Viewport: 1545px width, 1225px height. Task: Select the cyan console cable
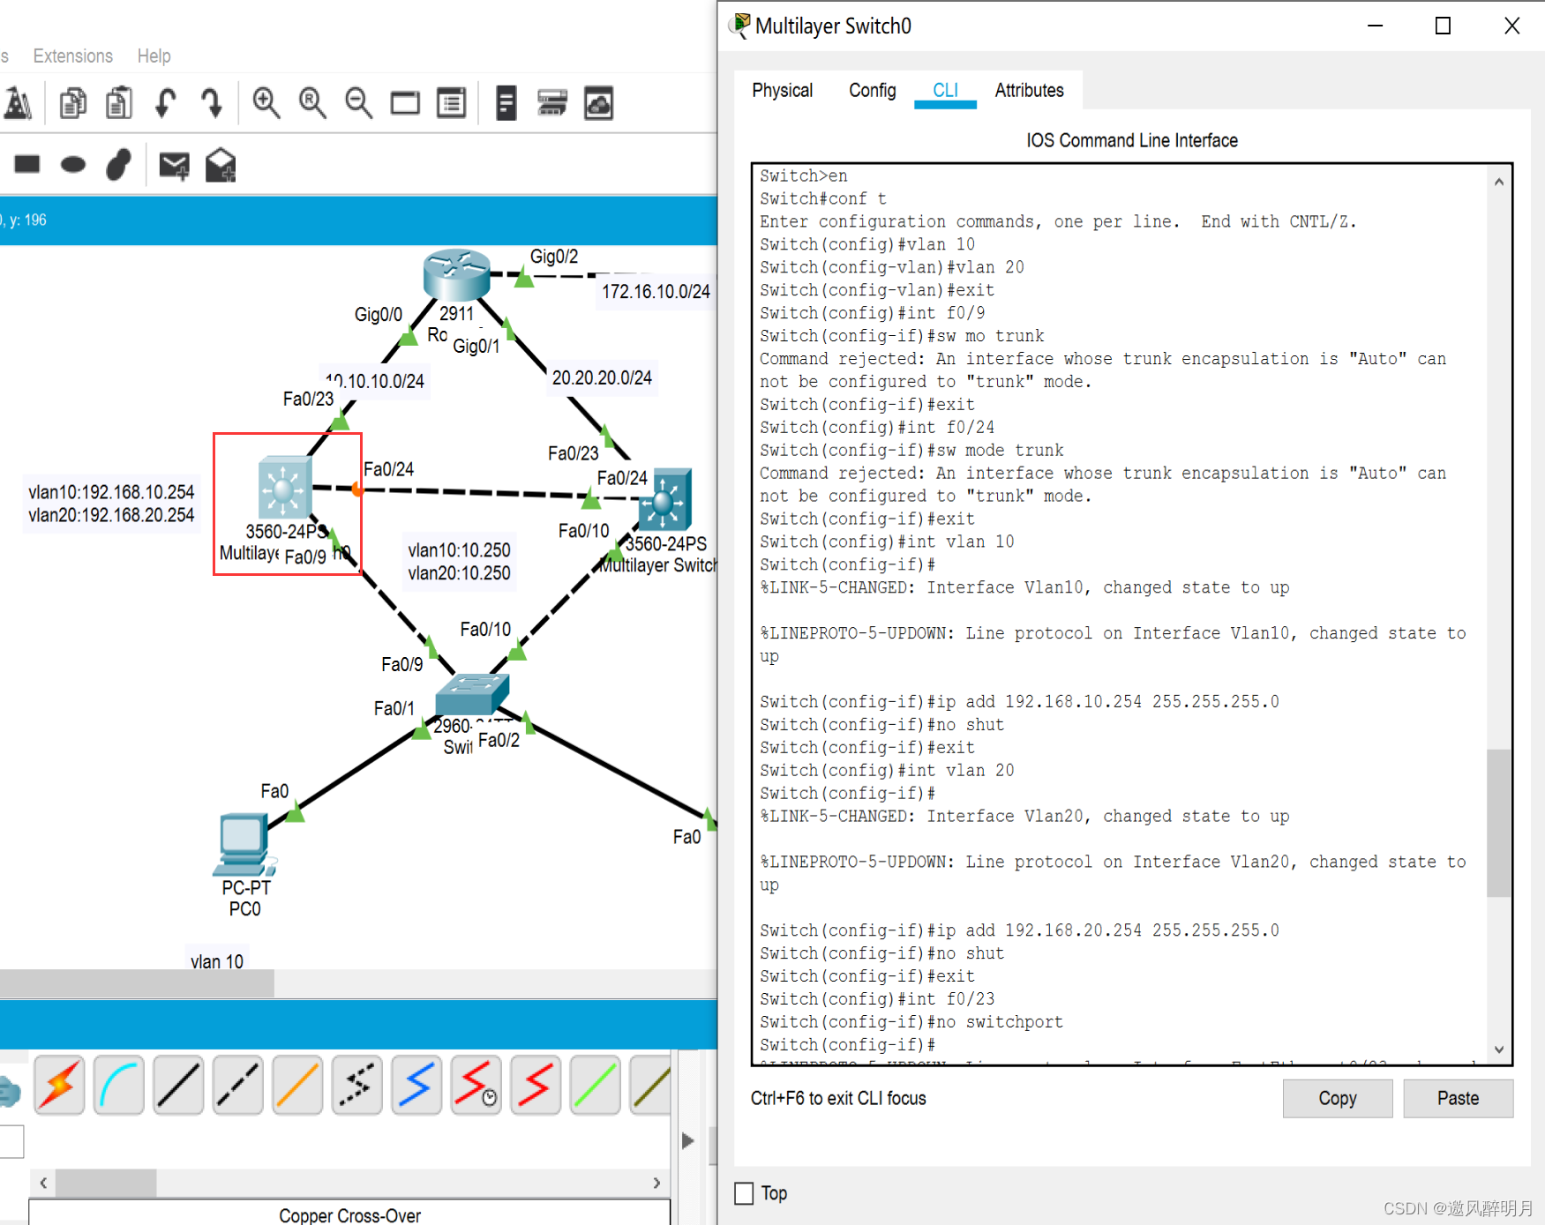pos(118,1085)
